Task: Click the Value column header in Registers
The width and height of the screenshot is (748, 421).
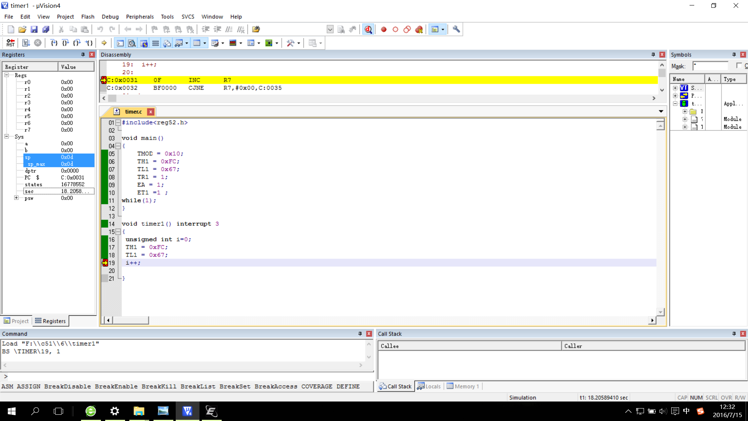Action: (76, 67)
